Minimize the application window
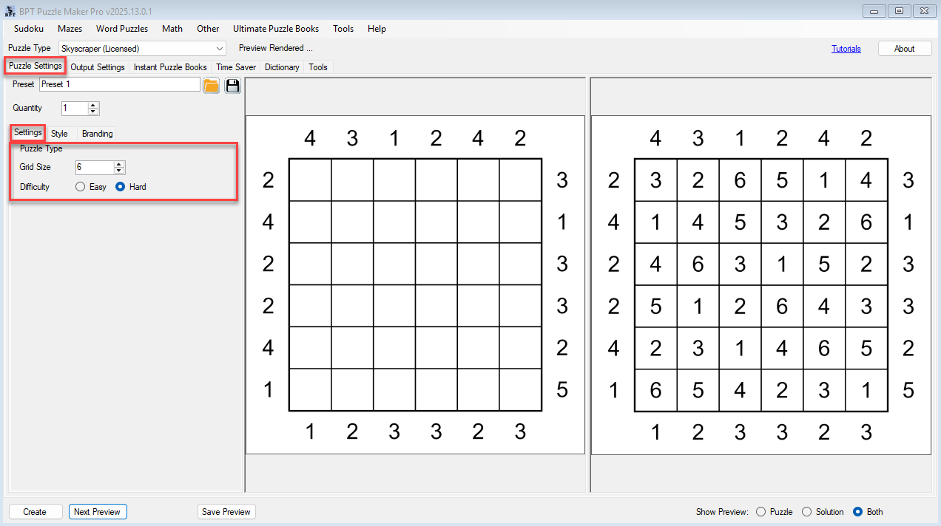Viewport: 941px width, 526px height. click(x=874, y=11)
